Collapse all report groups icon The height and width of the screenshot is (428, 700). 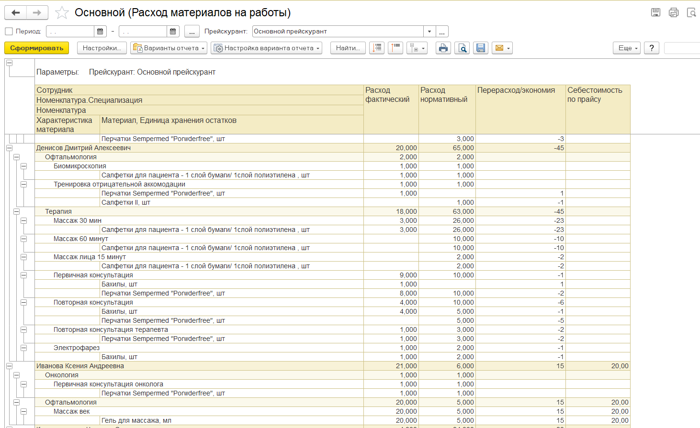395,48
